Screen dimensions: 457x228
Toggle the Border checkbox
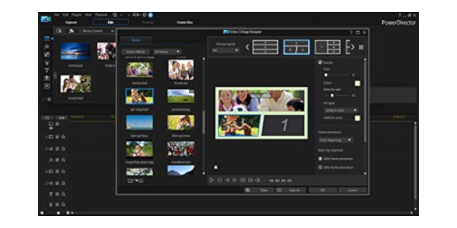coord(320,62)
